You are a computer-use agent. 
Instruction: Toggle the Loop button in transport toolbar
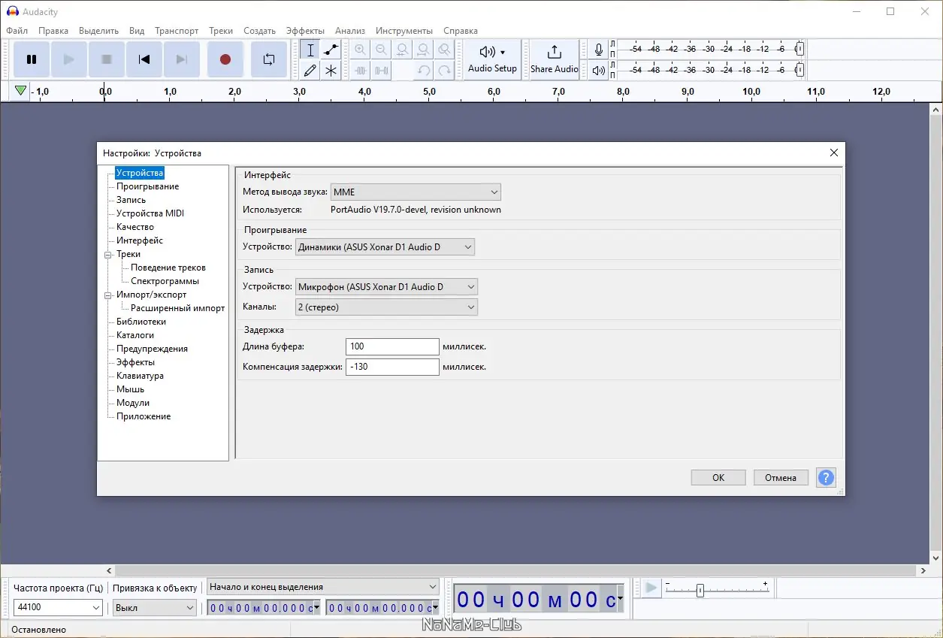[x=268, y=59]
